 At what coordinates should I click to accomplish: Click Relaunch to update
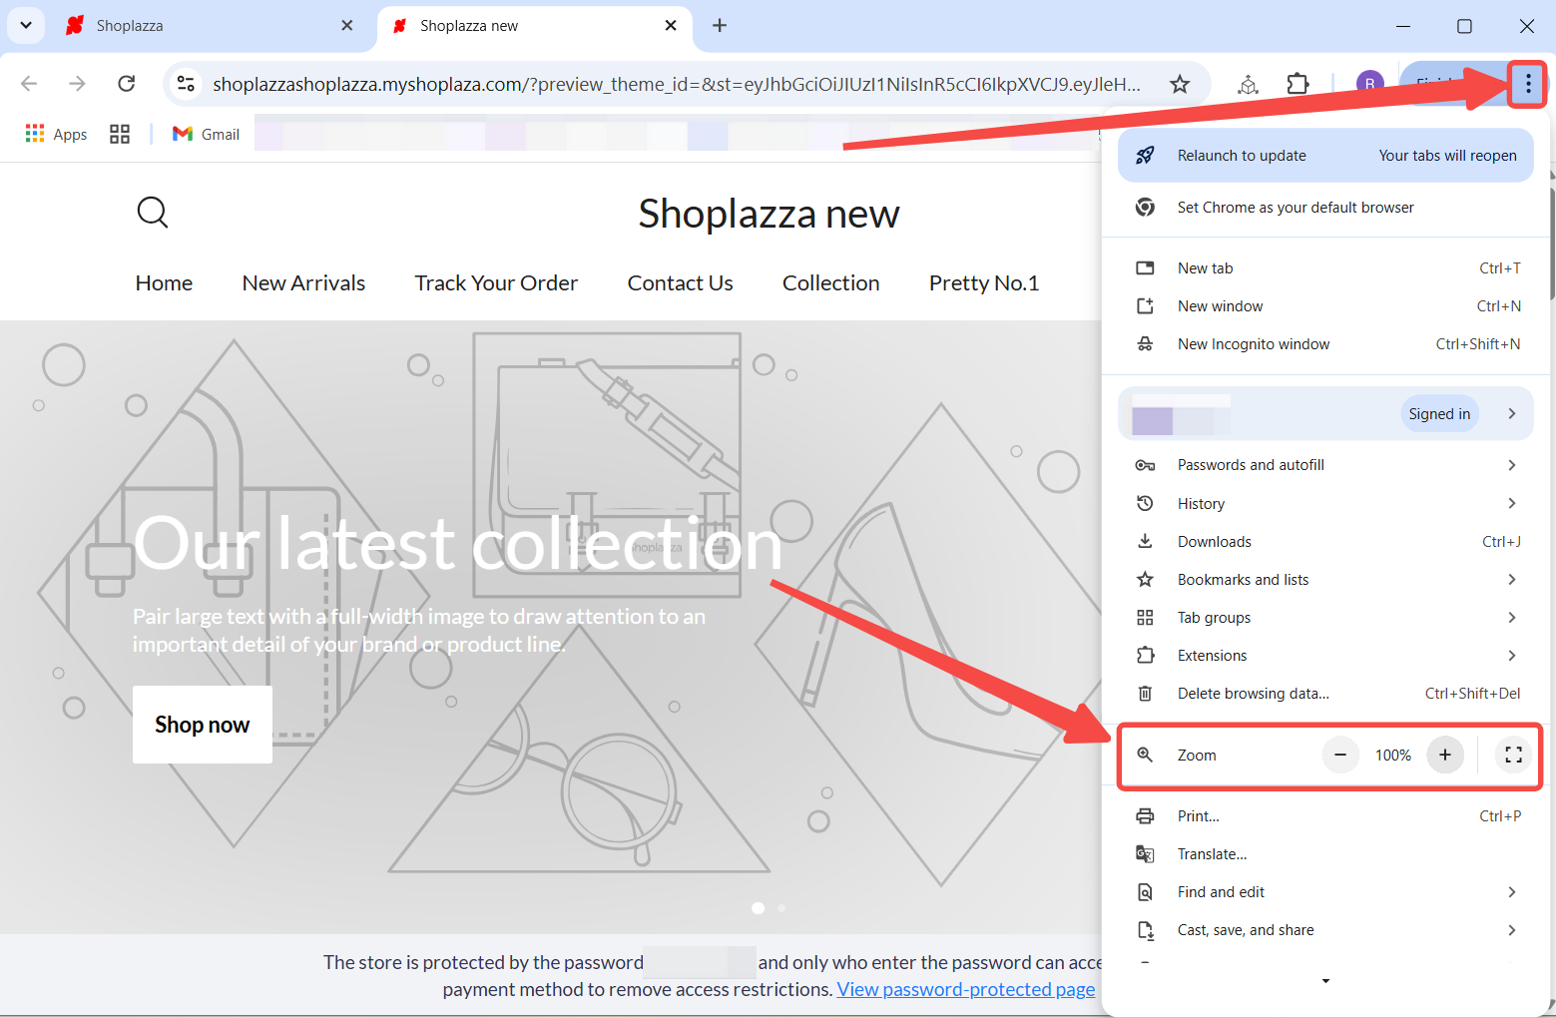point(1325,155)
